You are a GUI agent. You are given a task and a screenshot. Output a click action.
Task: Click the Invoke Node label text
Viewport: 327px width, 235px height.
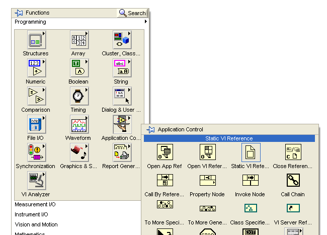tap(250, 194)
